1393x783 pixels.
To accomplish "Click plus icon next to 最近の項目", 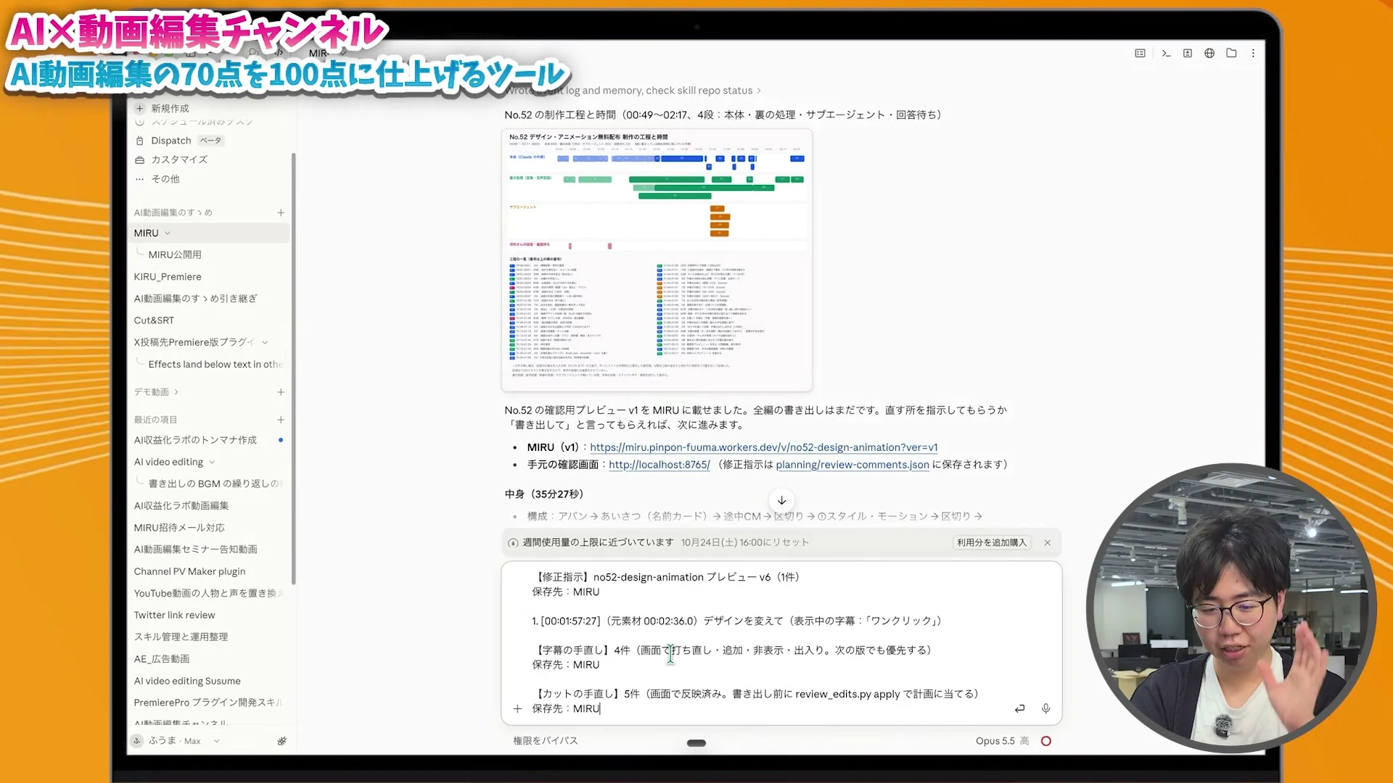I will coord(281,420).
